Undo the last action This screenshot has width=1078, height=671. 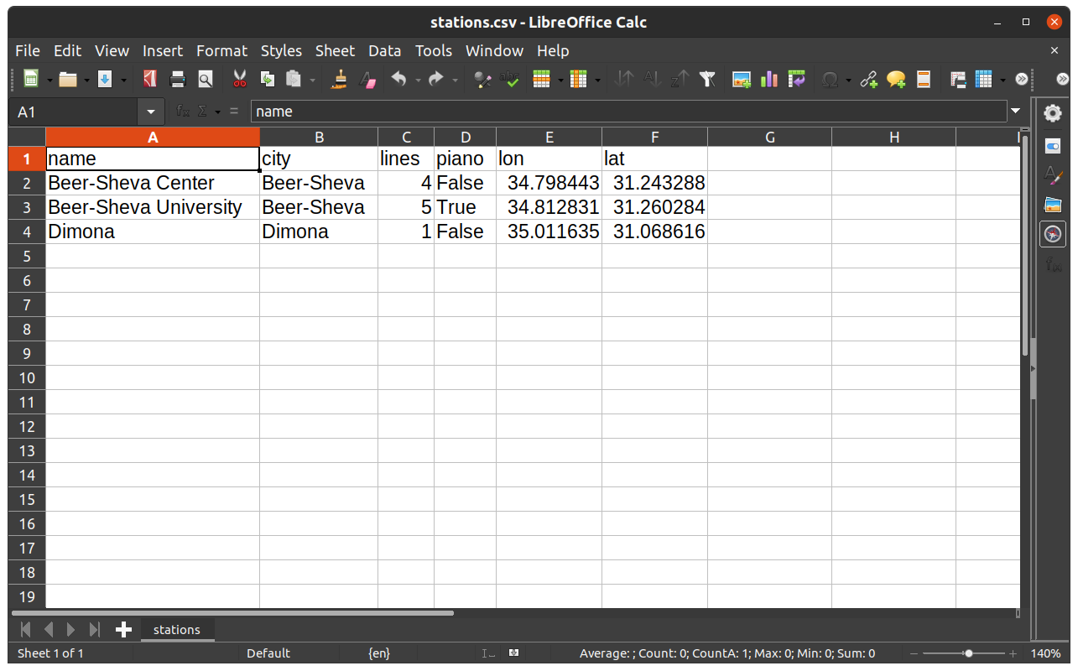click(397, 78)
